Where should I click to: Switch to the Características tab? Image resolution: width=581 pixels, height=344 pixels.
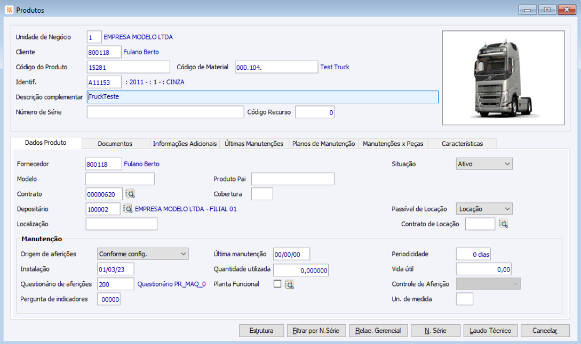point(463,144)
